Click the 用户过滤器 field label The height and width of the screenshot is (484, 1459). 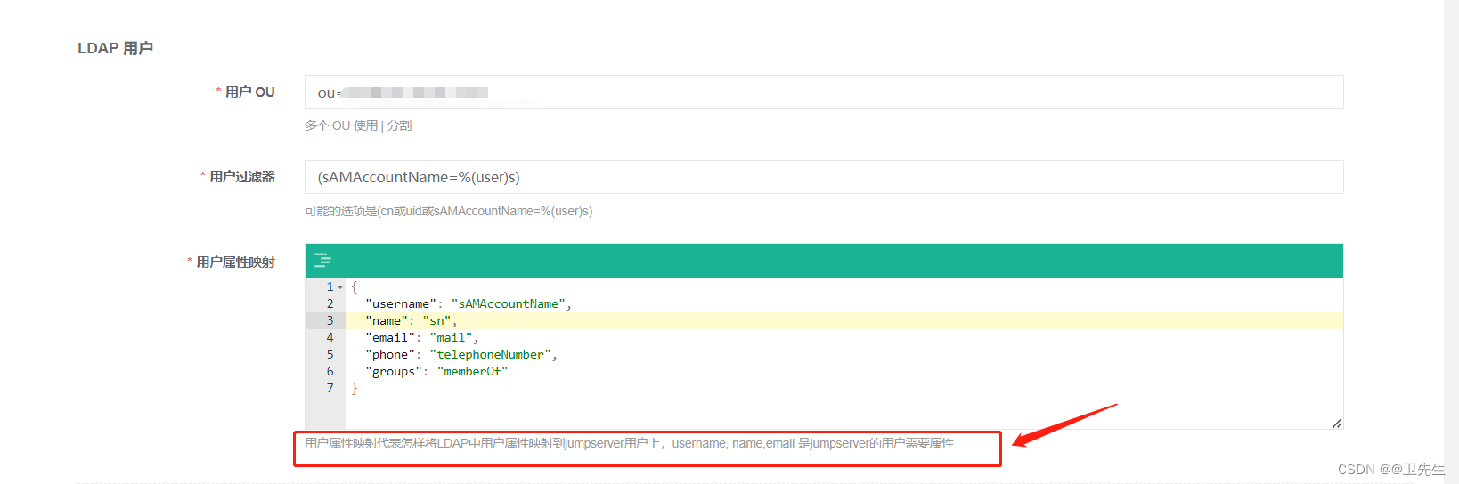pyautogui.click(x=242, y=176)
